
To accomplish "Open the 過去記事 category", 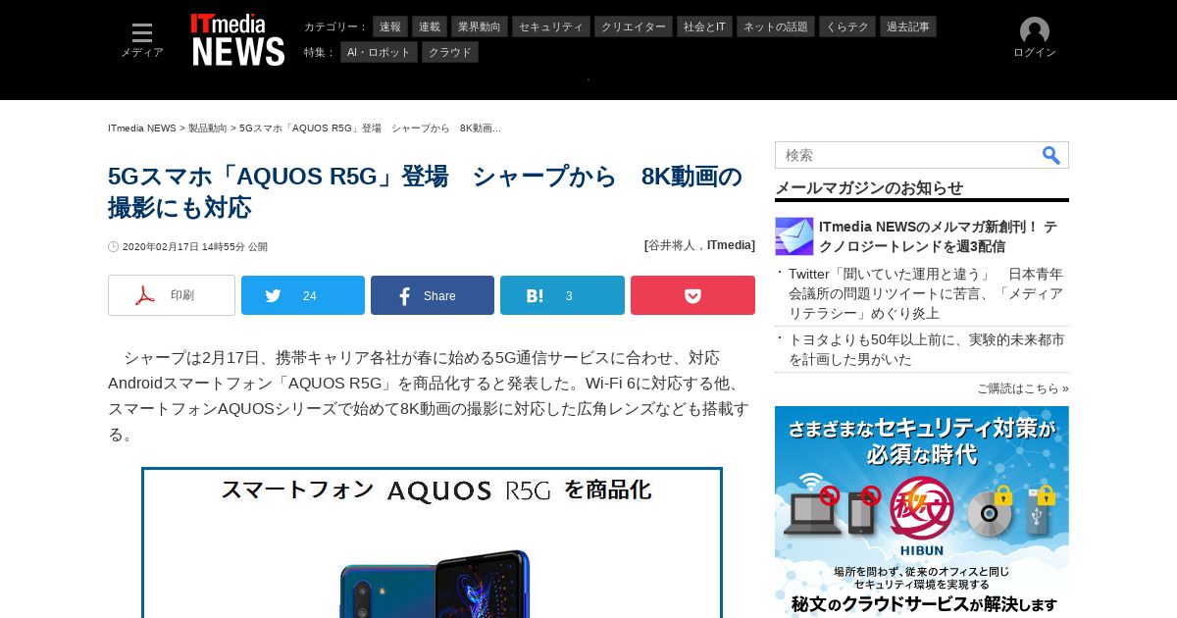I will (908, 26).
